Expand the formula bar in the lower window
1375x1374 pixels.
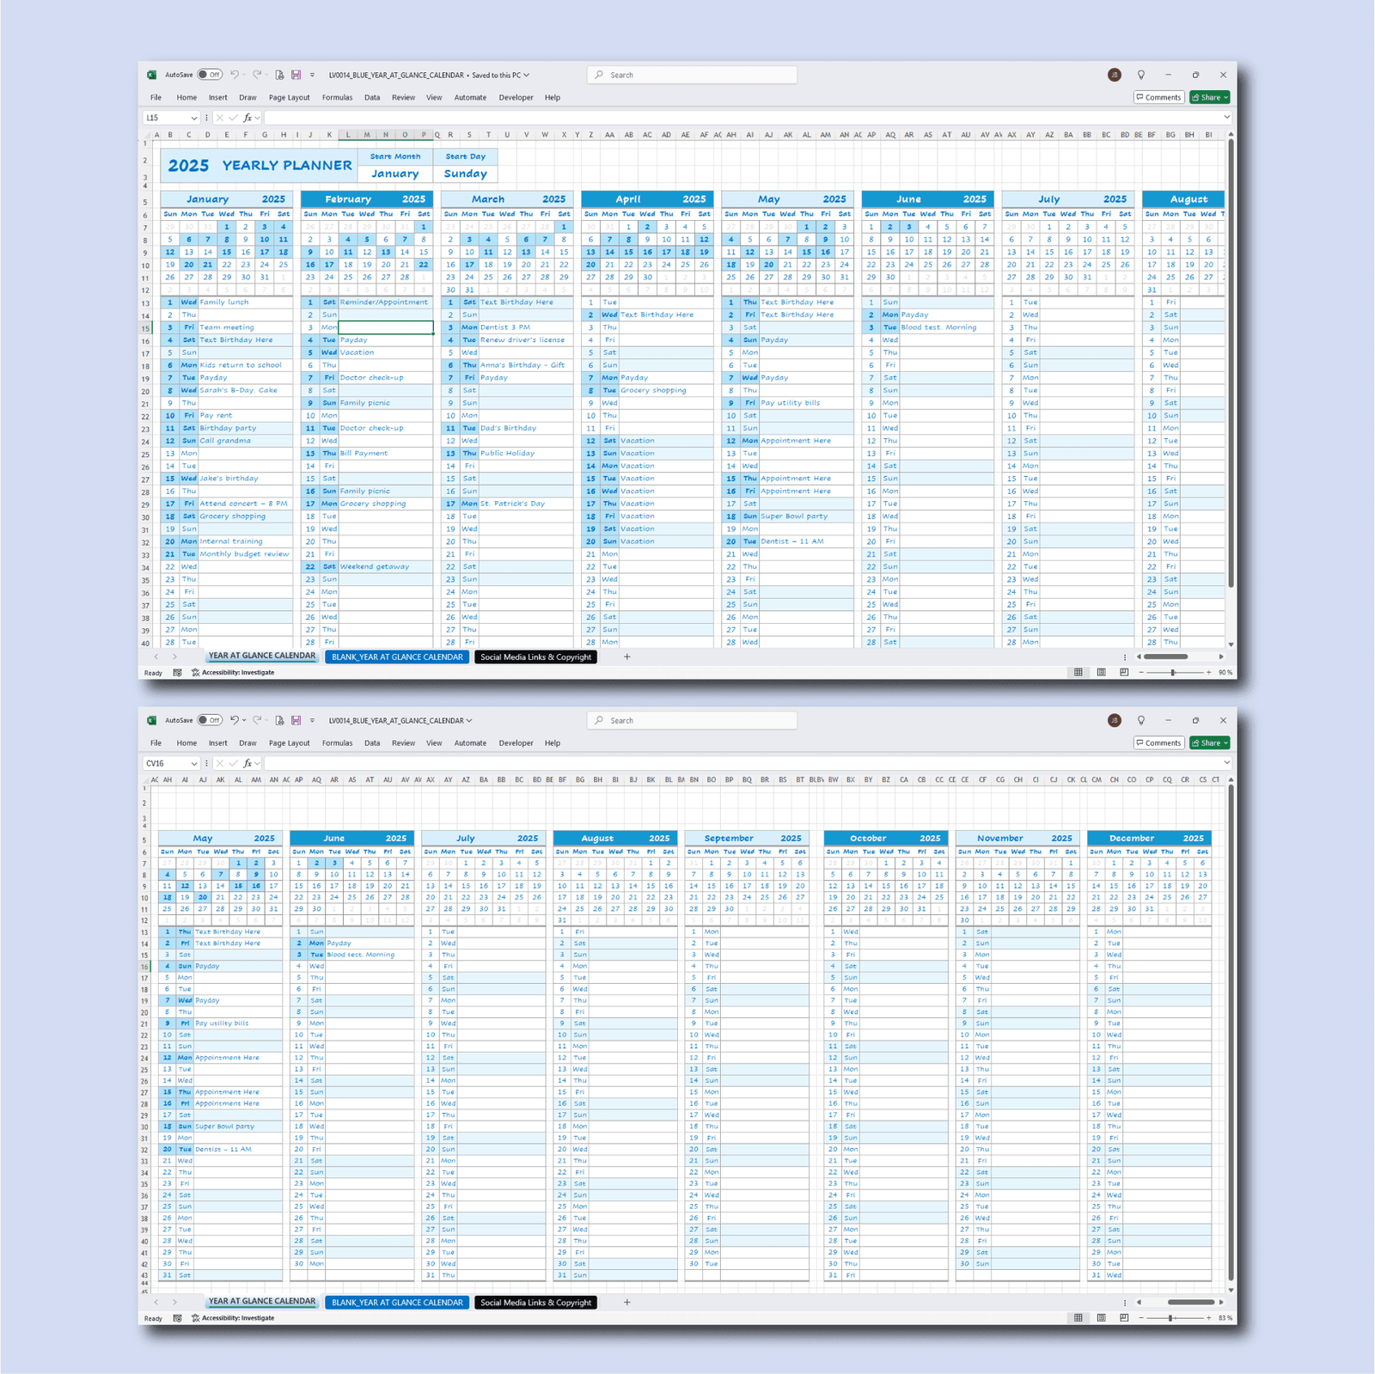click(x=1226, y=763)
